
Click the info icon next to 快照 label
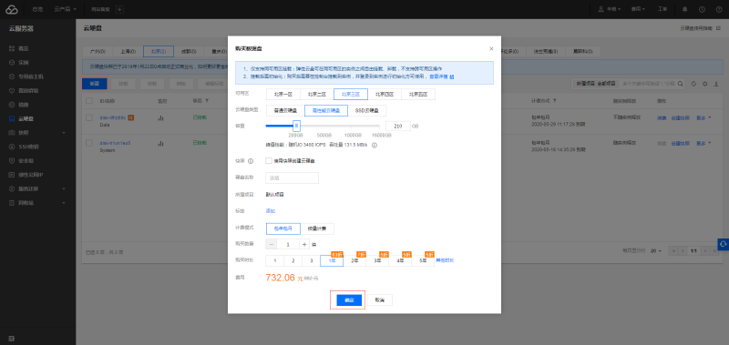click(x=251, y=161)
